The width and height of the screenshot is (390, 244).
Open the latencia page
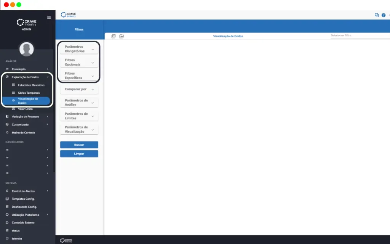point(17,239)
